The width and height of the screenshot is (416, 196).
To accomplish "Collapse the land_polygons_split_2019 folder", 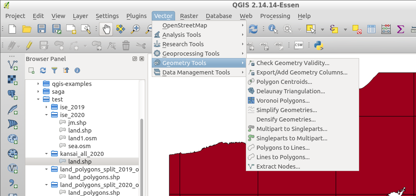I will pyautogui.click(x=47, y=169).
